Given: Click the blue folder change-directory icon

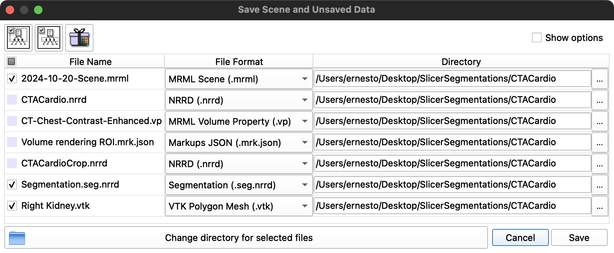Looking at the screenshot, I should (17, 238).
